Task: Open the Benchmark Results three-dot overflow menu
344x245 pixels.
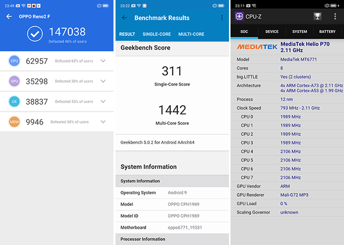Action: tap(222, 18)
